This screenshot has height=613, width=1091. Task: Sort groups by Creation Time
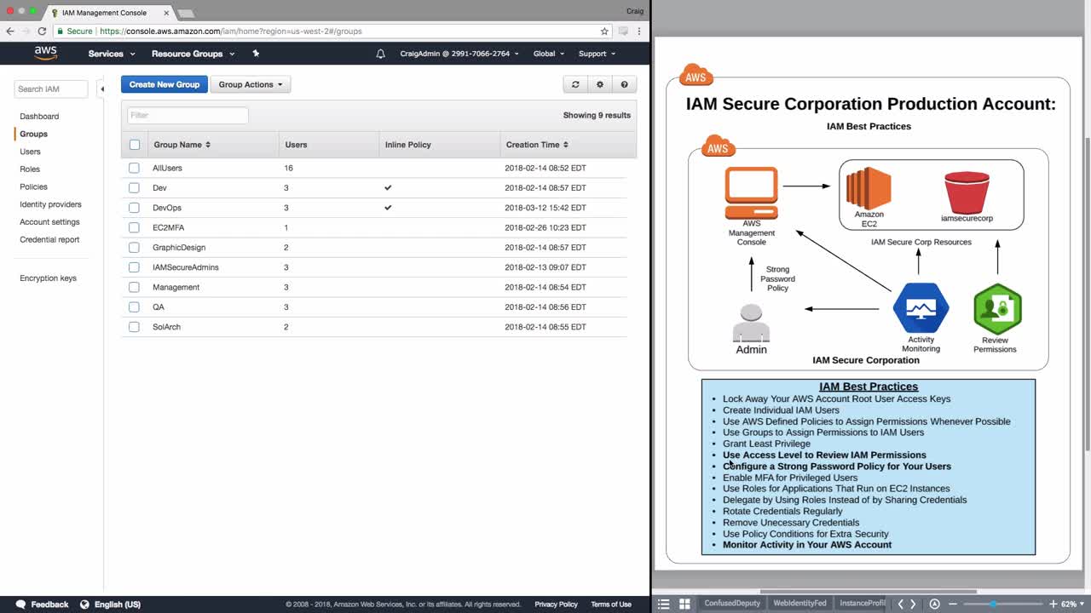point(537,145)
